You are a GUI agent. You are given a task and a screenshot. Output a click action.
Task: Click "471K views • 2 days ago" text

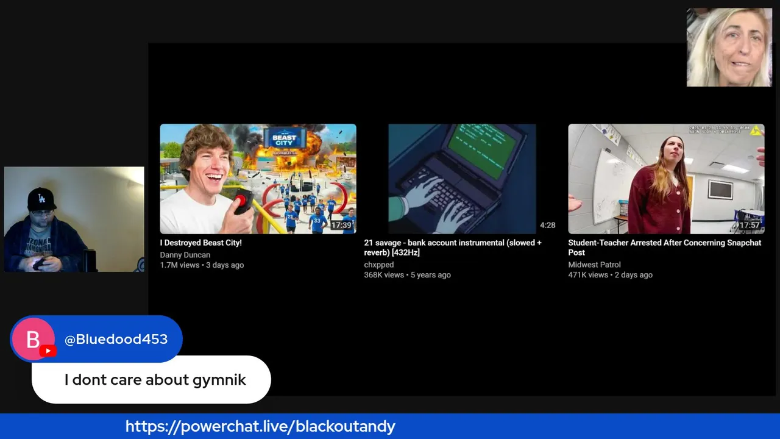pyautogui.click(x=611, y=275)
